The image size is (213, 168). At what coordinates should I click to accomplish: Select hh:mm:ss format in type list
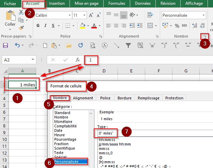[x=107, y=140]
